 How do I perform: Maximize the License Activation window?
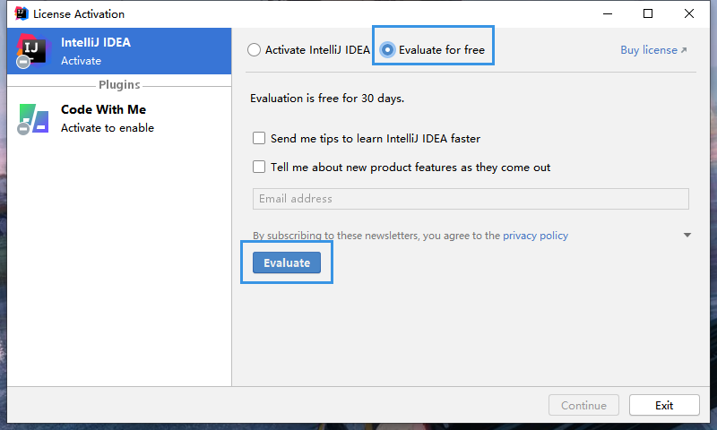(x=648, y=13)
